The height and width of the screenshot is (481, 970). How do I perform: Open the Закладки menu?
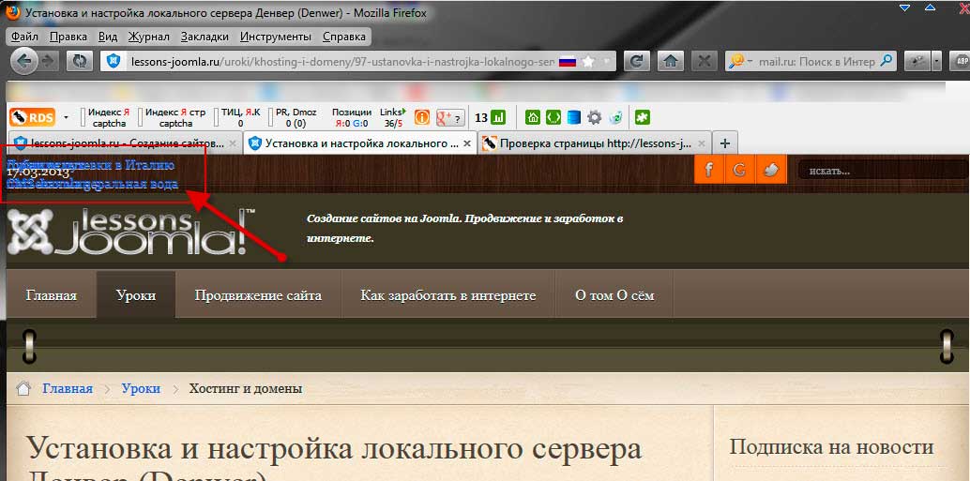[x=205, y=37]
